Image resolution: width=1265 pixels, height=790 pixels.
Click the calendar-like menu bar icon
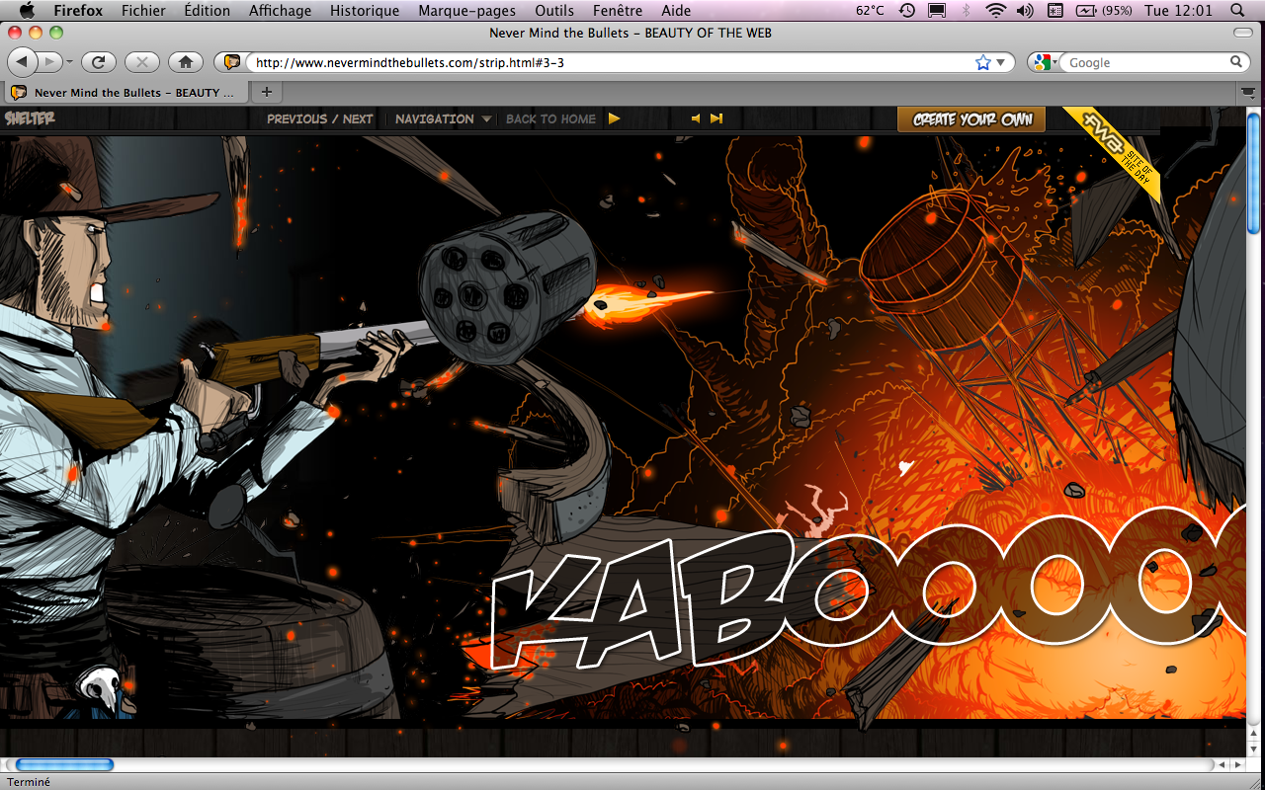tap(1054, 11)
